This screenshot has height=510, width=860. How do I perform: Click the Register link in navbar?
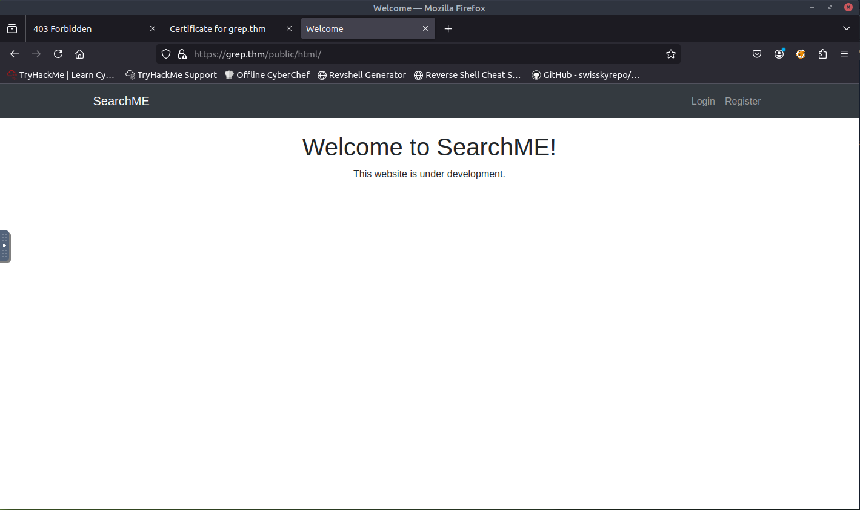[x=742, y=101]
